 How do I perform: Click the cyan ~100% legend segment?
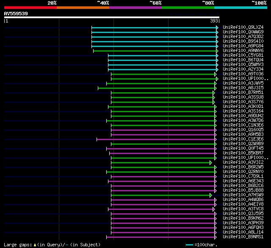[x=241, y=8]
